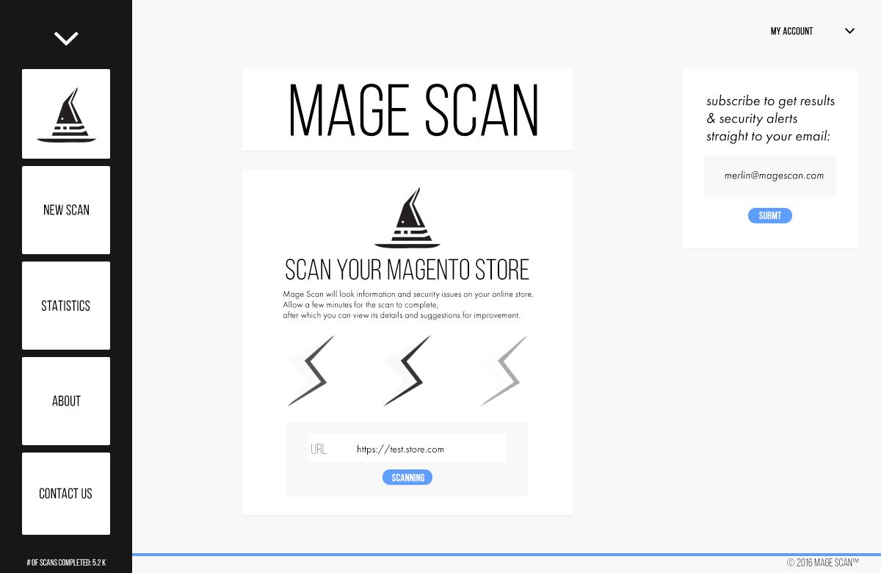
Task: Select the 2016 Mage Scan copyright text
Action: (822, 563)
